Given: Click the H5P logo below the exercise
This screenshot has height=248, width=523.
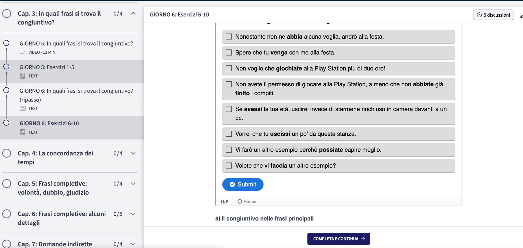Looking at the screenshot, I should pyautogui.click(x=225, y=201).
